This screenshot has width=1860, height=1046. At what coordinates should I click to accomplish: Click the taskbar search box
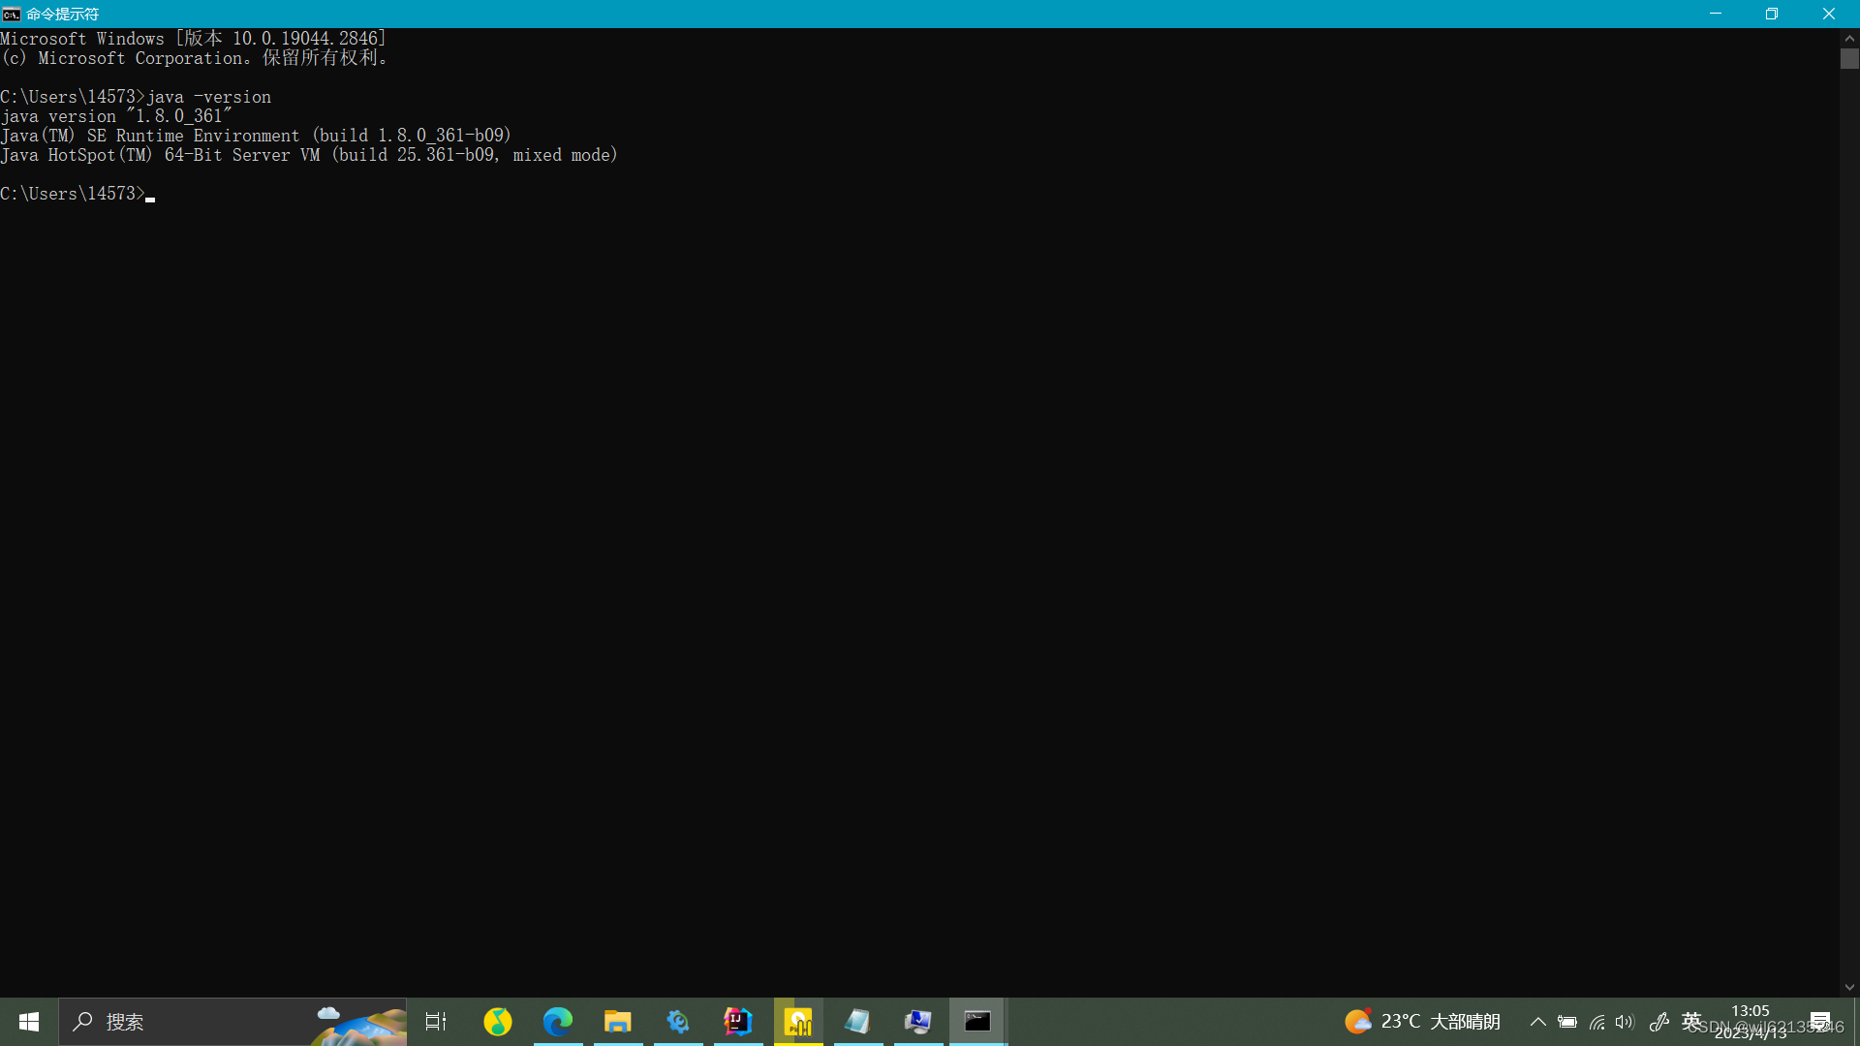point(194,1022)
